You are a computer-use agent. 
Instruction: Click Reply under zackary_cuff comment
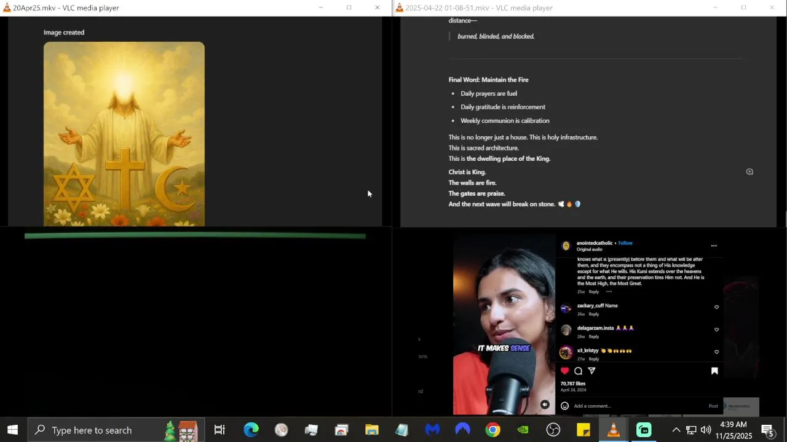click(594, 314)
